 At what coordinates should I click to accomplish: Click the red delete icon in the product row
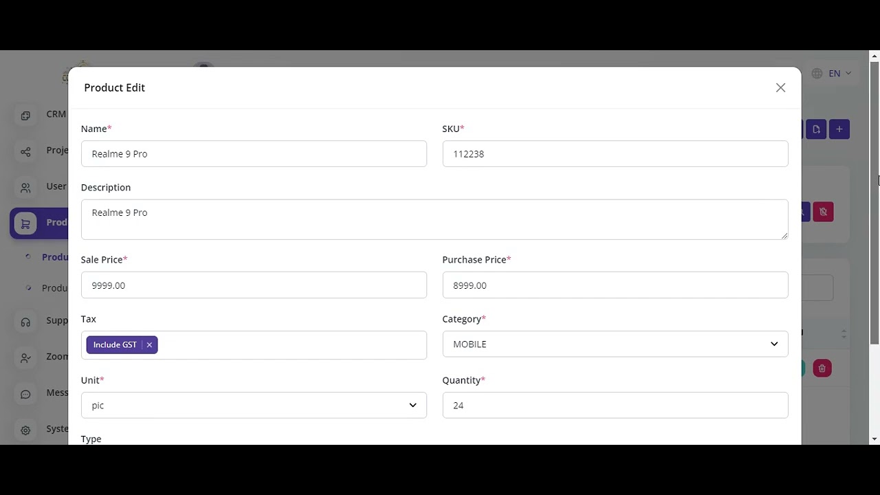click(x=822, y=368)
